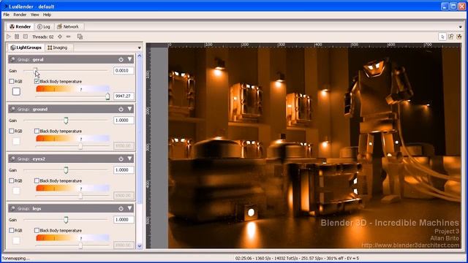Image resolution: width=468 pixels, height=263 pixels.
Task: Select the LightGroups tab
Action: tap(26, 47)
